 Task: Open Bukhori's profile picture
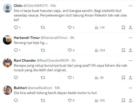[x=7, y=90]
